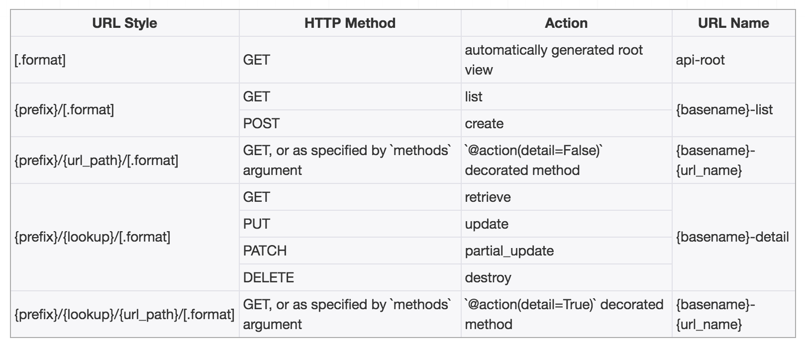Select the @action(detail=False) decorated method cell
Image resolution: width=805 pixels, height=342 pixels.
533,160
